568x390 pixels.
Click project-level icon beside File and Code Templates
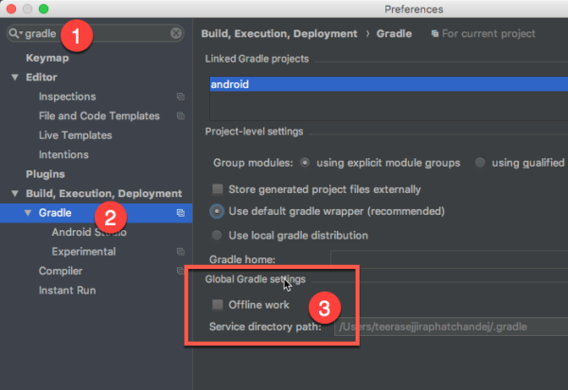click(181, 115)
